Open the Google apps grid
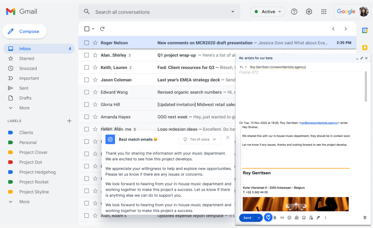 pyautogui.click(x=324, y=12)
